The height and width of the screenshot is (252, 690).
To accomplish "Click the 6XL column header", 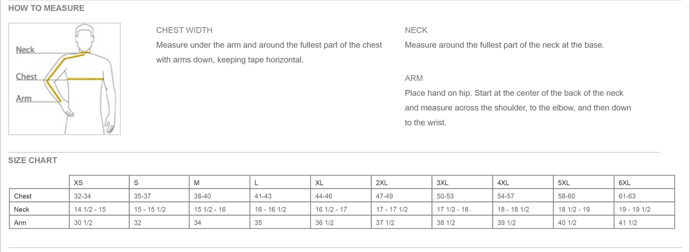I will [624, 182].
